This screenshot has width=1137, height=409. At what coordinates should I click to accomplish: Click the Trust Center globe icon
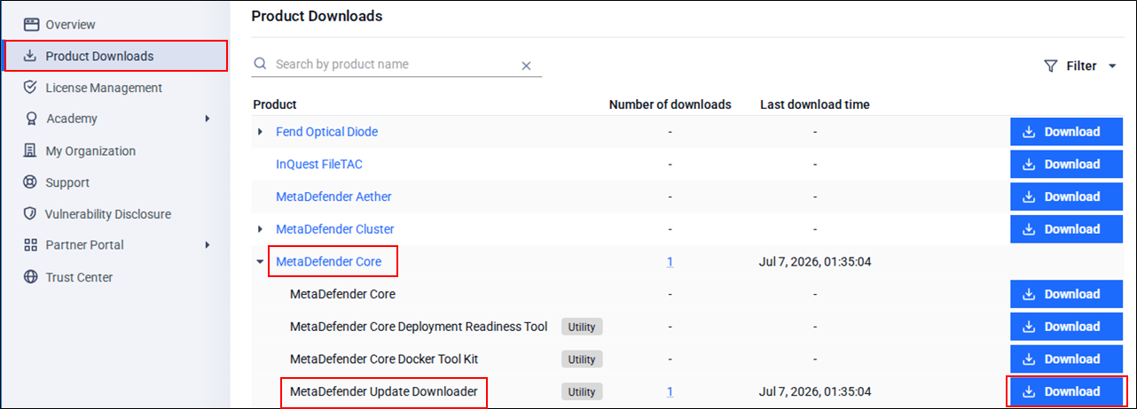coord(30,277)
